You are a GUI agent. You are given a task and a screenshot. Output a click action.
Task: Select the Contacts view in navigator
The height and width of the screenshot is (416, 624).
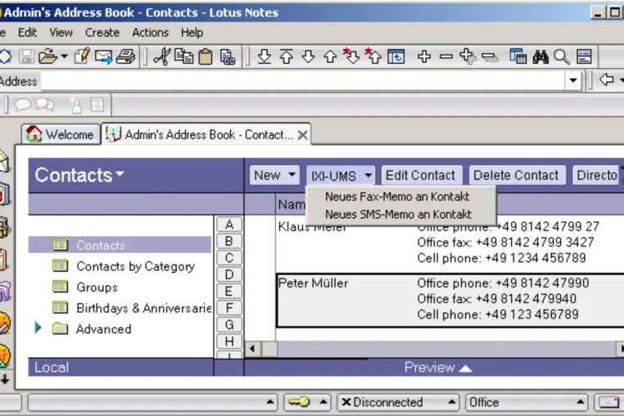(x=120, y=245)
